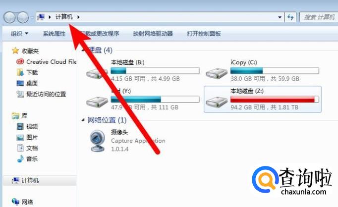Screen dimensions: 338x207
Task: Click the refresh icon beside address bar
Action: 290,17
